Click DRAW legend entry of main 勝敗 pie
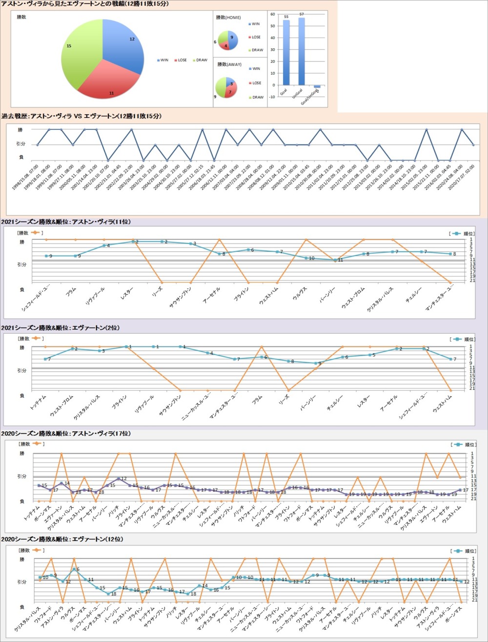Viewport: 488px width, 642px height. [x=199, y=60]
